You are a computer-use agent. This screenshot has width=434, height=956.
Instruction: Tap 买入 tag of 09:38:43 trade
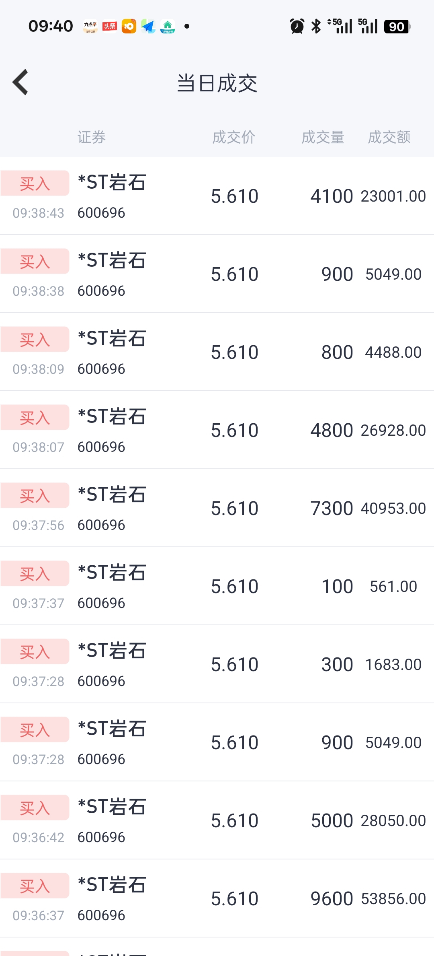pos(35,183)
